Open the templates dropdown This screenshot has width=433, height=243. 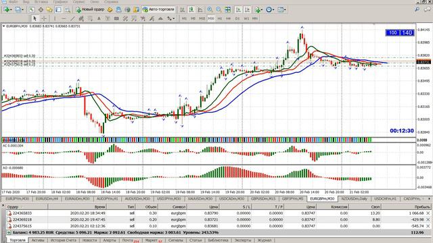pyautogui.click(x=281, y=9)
